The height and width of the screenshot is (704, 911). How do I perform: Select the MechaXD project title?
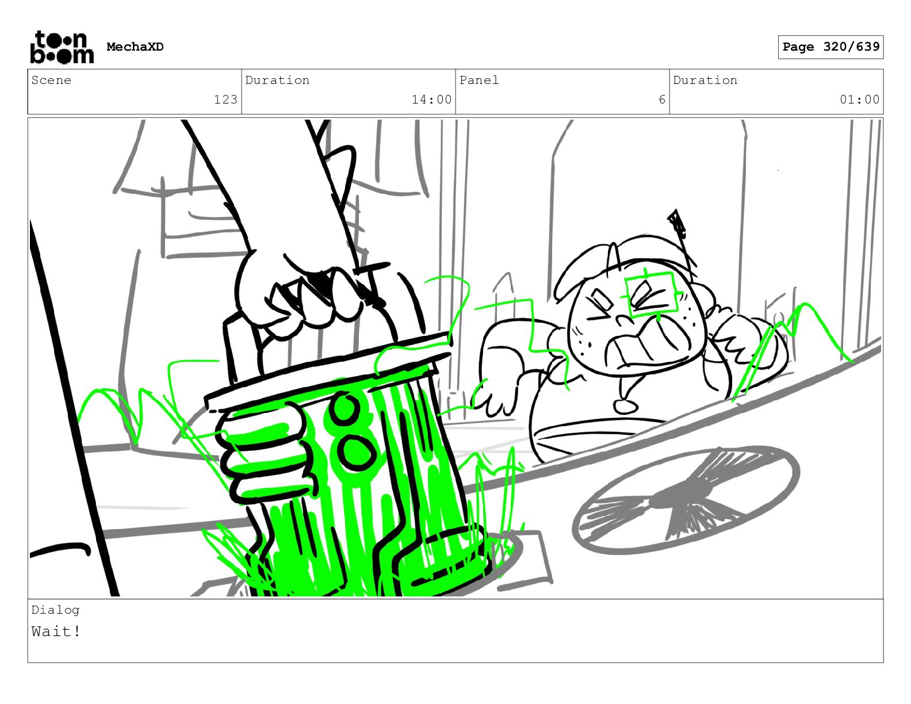click(x=135, y=47)
